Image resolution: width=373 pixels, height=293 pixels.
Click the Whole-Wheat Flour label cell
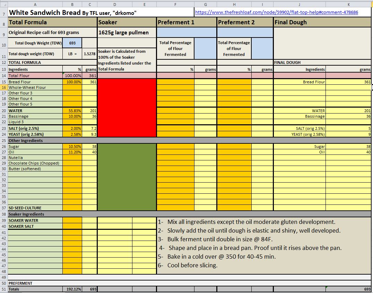coord(35,87)
